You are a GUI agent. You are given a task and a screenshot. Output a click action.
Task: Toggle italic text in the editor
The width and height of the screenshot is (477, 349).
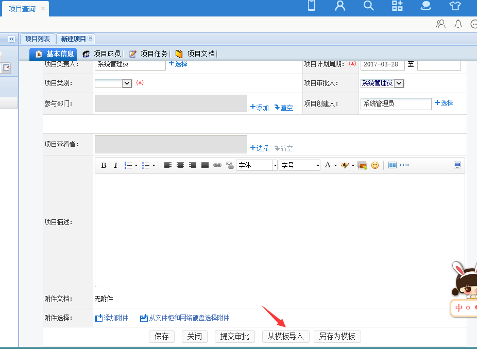pos(115,165)
